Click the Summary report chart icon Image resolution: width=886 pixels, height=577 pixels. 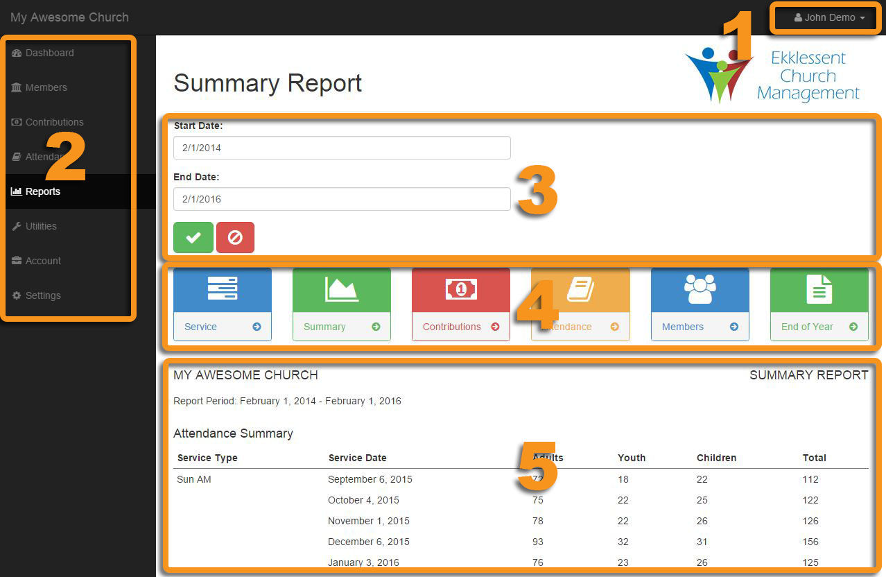(341, 288)
